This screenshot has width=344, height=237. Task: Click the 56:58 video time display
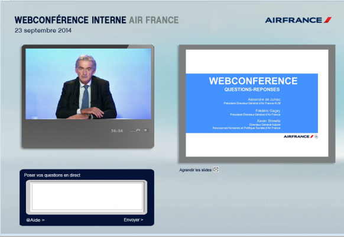tap(117, 131)
